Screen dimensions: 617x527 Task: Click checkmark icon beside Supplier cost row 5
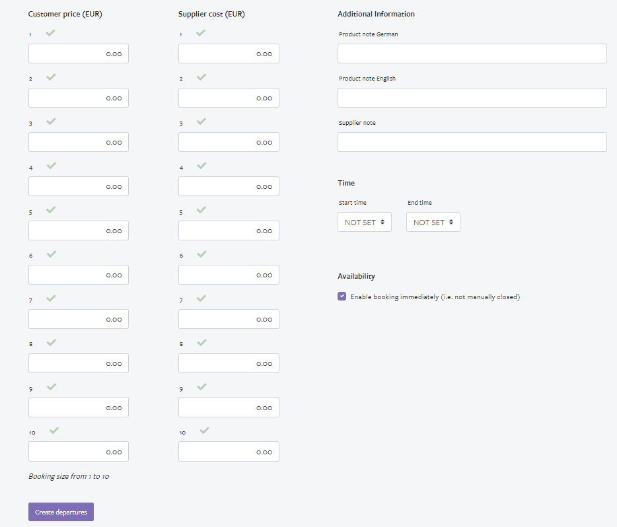[201, 210]
